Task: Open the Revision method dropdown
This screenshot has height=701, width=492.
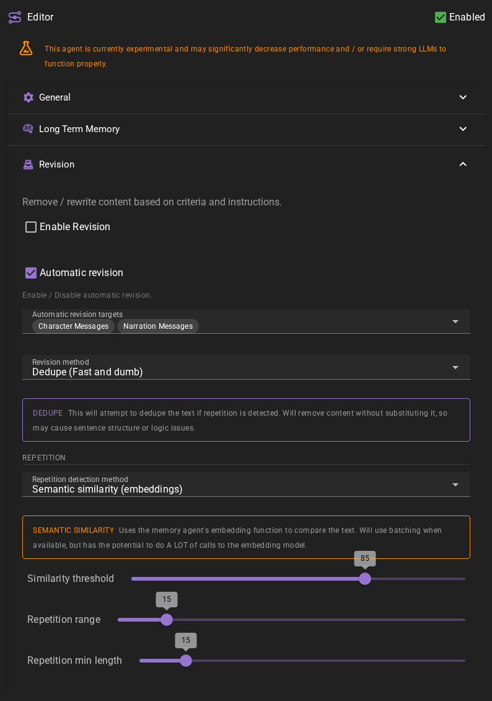Action: coord(246,367)
